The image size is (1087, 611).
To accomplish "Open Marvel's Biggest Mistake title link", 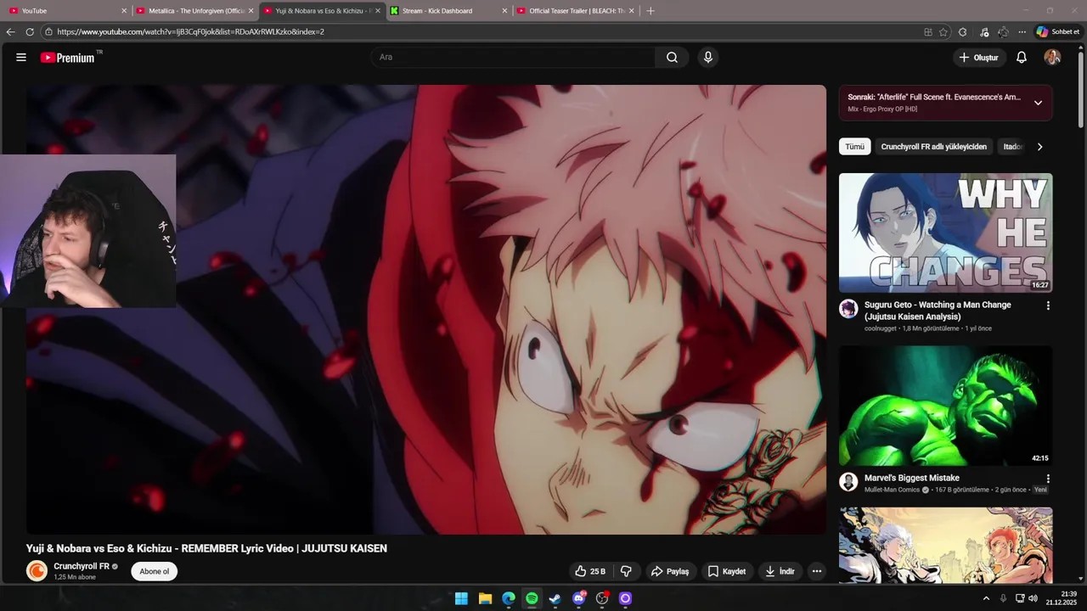I will pyautogui.click(x=912, y=478).
